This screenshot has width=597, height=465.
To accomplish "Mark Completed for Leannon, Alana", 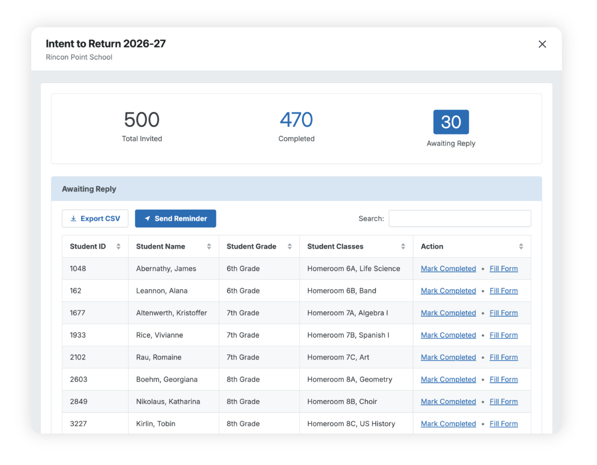I will click(x=448, y=291).
